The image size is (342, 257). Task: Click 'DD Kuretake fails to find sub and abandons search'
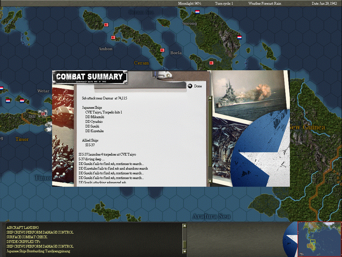(113, 169)
